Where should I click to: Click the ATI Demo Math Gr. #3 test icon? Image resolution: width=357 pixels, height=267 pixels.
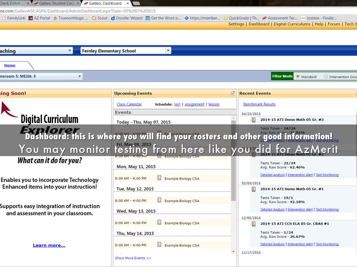(x=254, y=120)
